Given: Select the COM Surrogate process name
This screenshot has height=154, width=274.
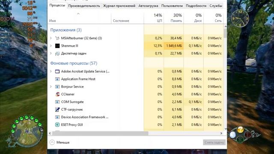Looking at the screenshot, I should pyautogui.click(x=72, y=102).
